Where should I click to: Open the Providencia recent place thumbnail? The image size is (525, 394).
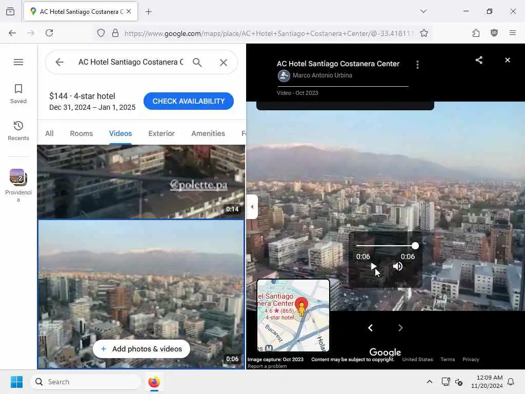pos(18,185)
